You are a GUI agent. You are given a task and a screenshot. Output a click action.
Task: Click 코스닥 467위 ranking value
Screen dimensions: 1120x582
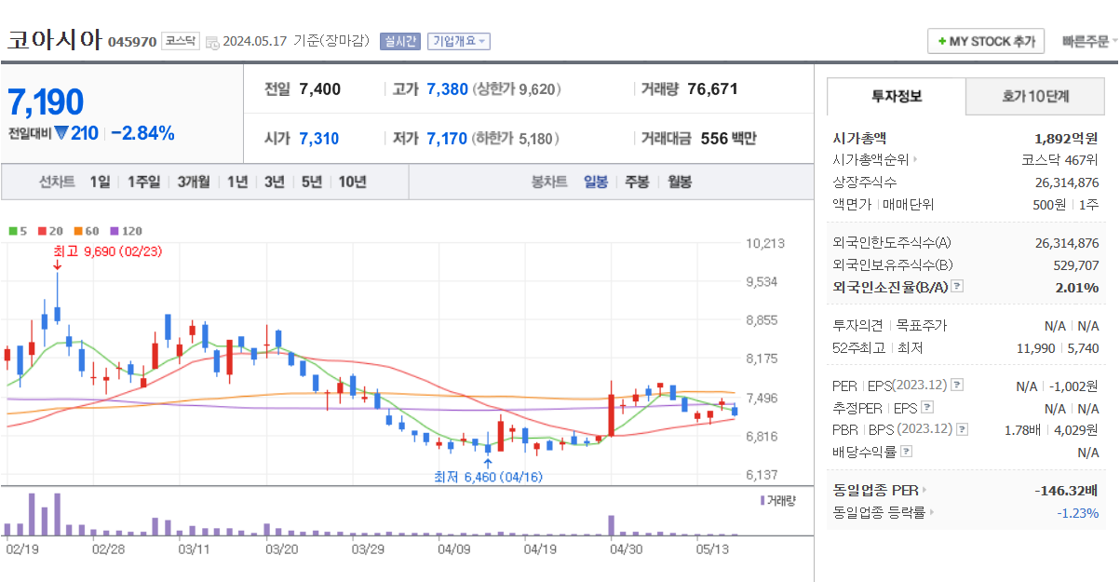1059,160
